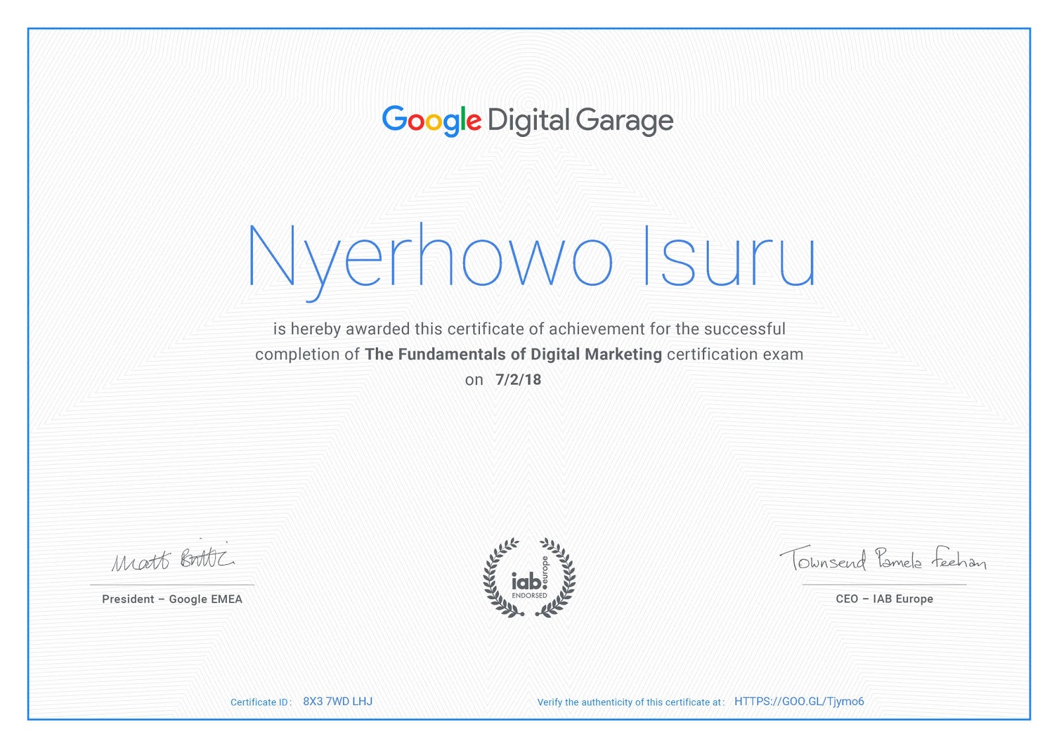Click the 'President – Google EMEA' label
The width and height of the screenshot is (1059, 748).
coord(172,599)
